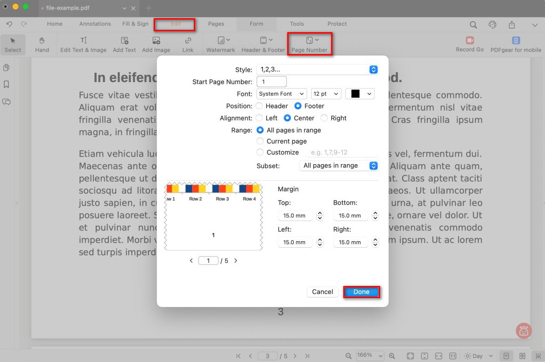Viewport: 545px width, 362px height.
Task: Choose the Current page range option
Action: click(x=260, y=141)
